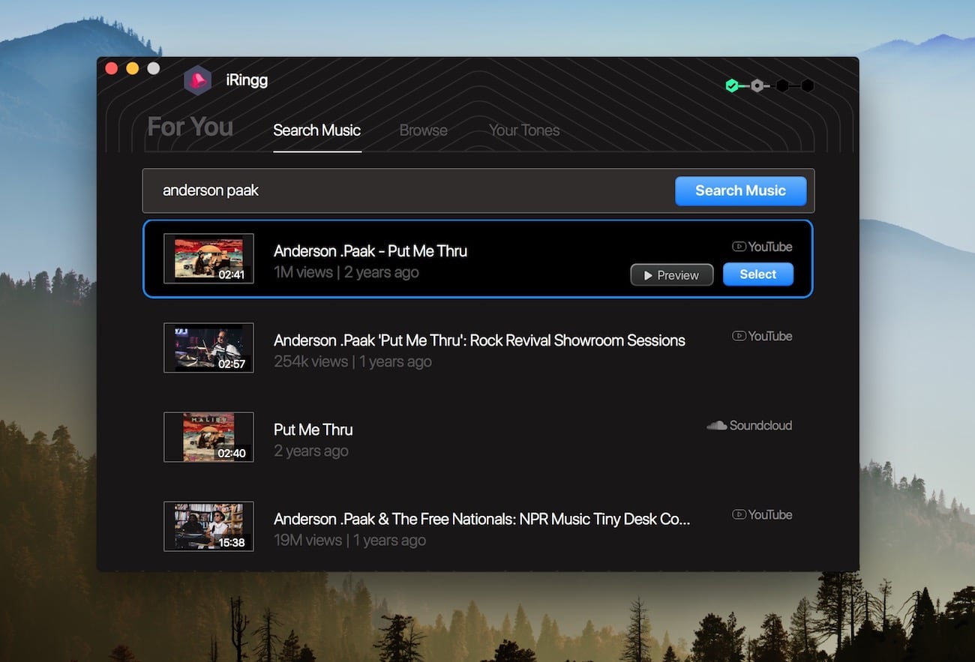Click the green checkmark progress step
Image resolution: width=975 pixels, height=662 pixels.
pos(732,86)
